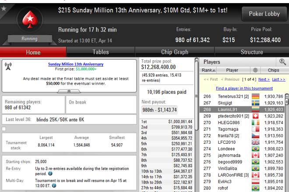Image resolution: width=289 pixels, height=192 pixels.
Task: Open the Tables tab
Action: (101, 52)
